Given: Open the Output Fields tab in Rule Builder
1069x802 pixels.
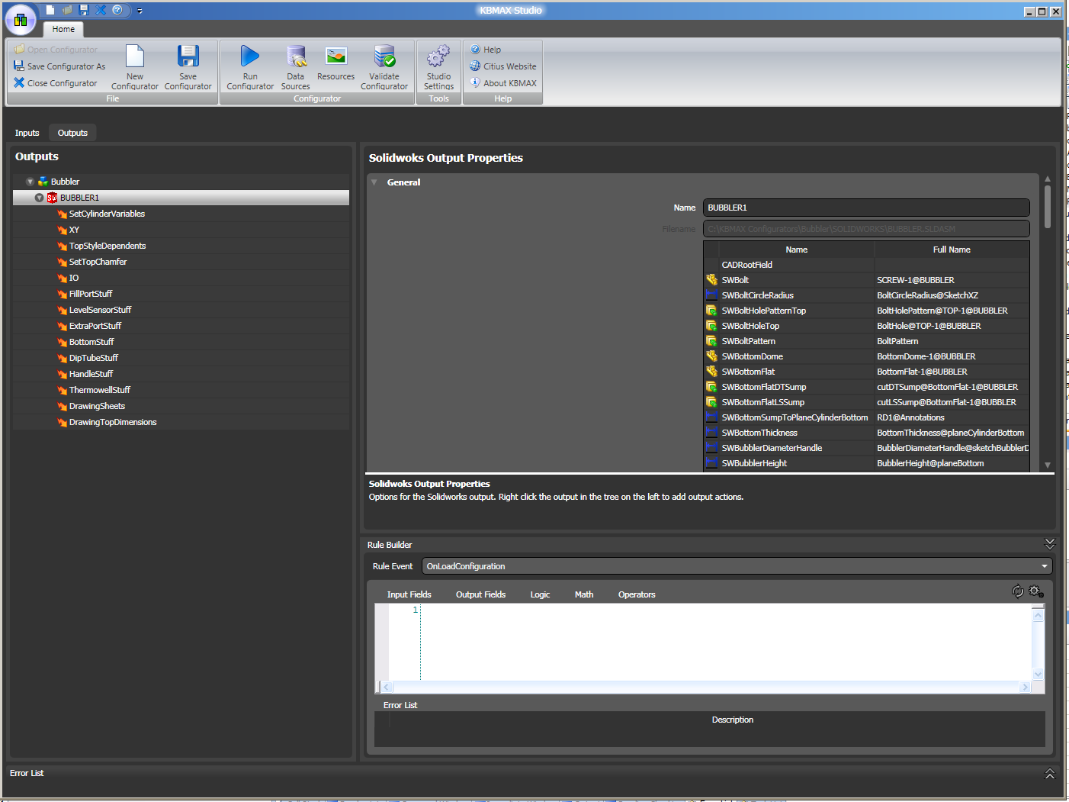Looking at the screenshot, I should pos(480,594).
